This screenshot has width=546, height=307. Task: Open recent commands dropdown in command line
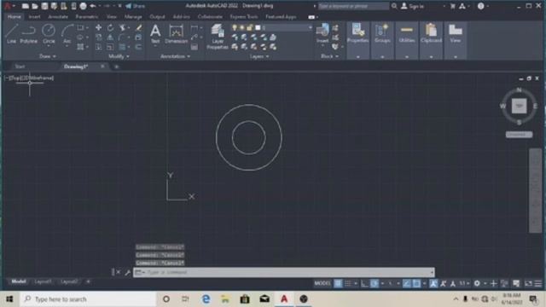tap(140, 272)
